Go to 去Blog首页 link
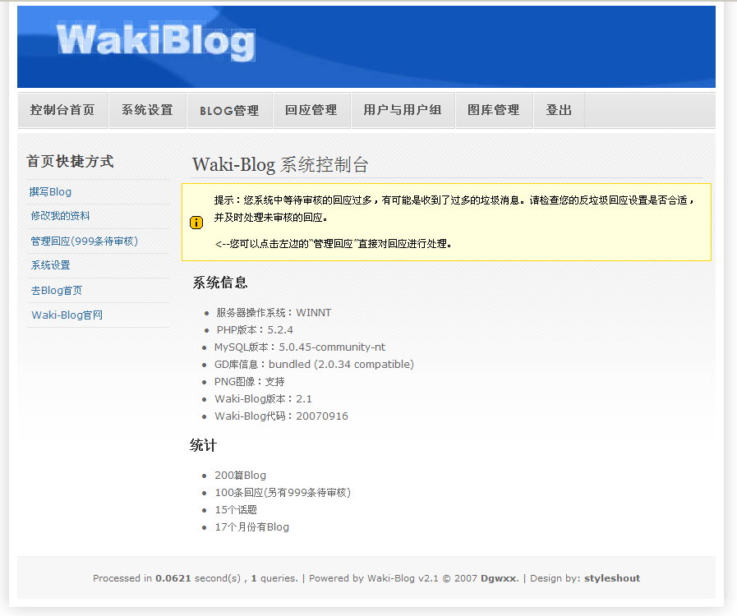Screen dimensions: 737x616 57,291
